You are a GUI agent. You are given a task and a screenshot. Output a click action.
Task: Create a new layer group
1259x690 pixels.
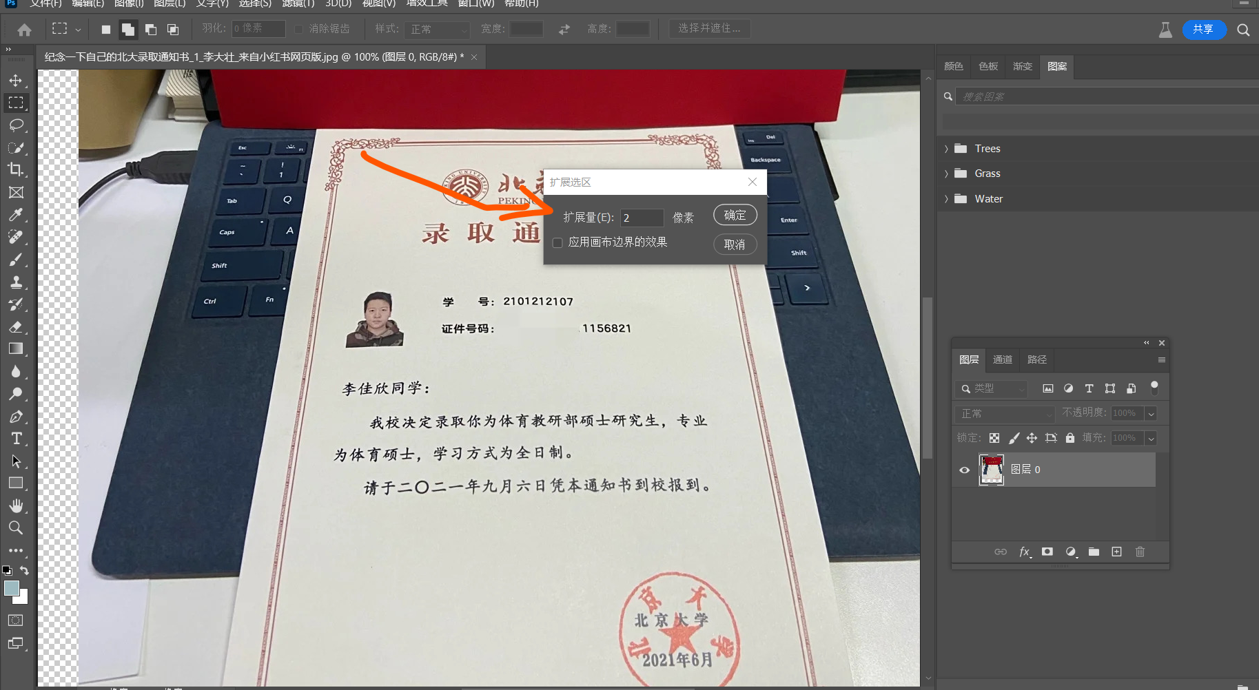pos(1094,552)
